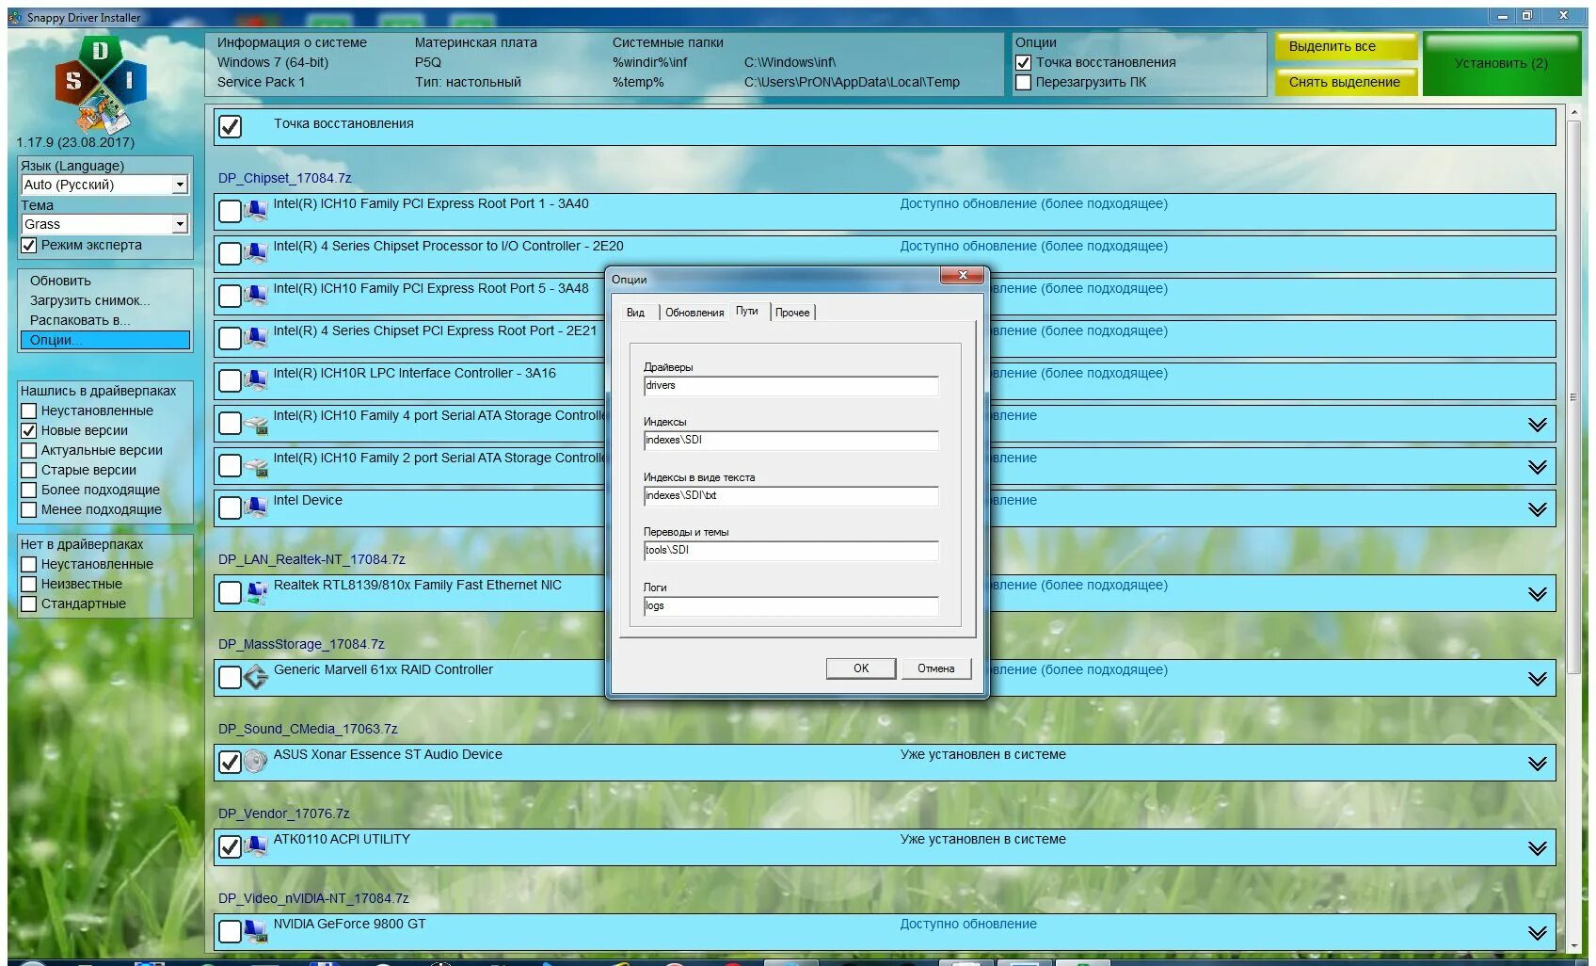This screenshot has height=966, width=1596.
Task: Check the Intel(R) 4 Series Chipset Processor driver
Action: pos(229,253)
